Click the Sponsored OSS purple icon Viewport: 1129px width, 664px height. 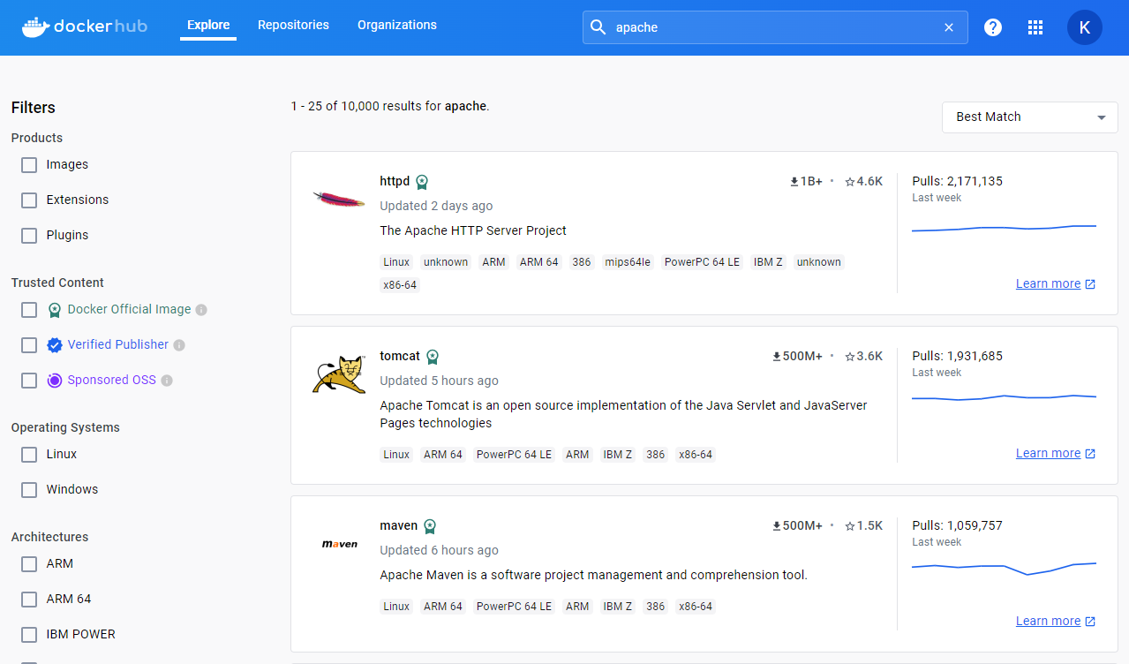(x=55, y=381)
